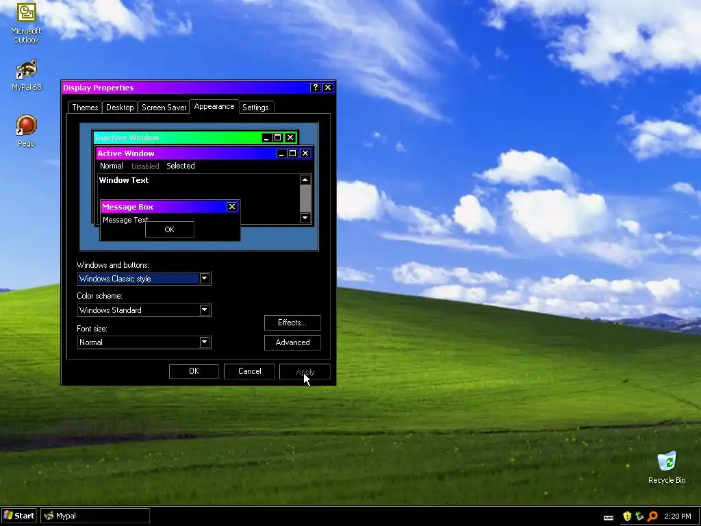
Task: Click the Safely Remove Hardware tray icon
Action: point(640,516)
